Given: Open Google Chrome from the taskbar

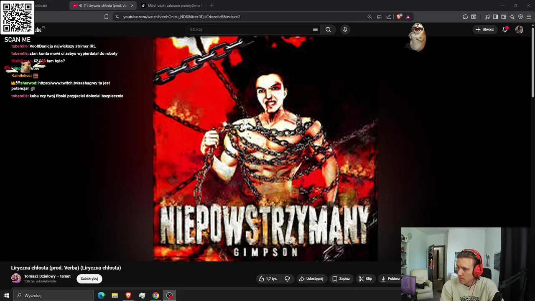Looking at the screenshot, I should tap(155, 296).
